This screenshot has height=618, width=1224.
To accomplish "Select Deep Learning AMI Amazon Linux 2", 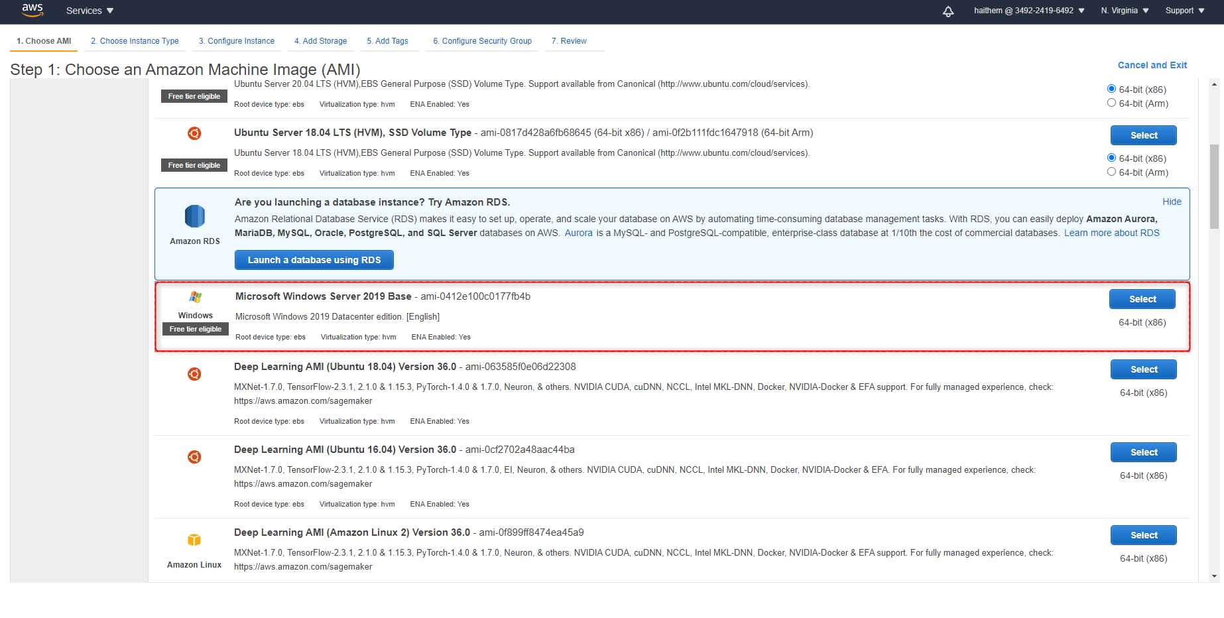I will pyautogui.click(x=1144, y=535).
